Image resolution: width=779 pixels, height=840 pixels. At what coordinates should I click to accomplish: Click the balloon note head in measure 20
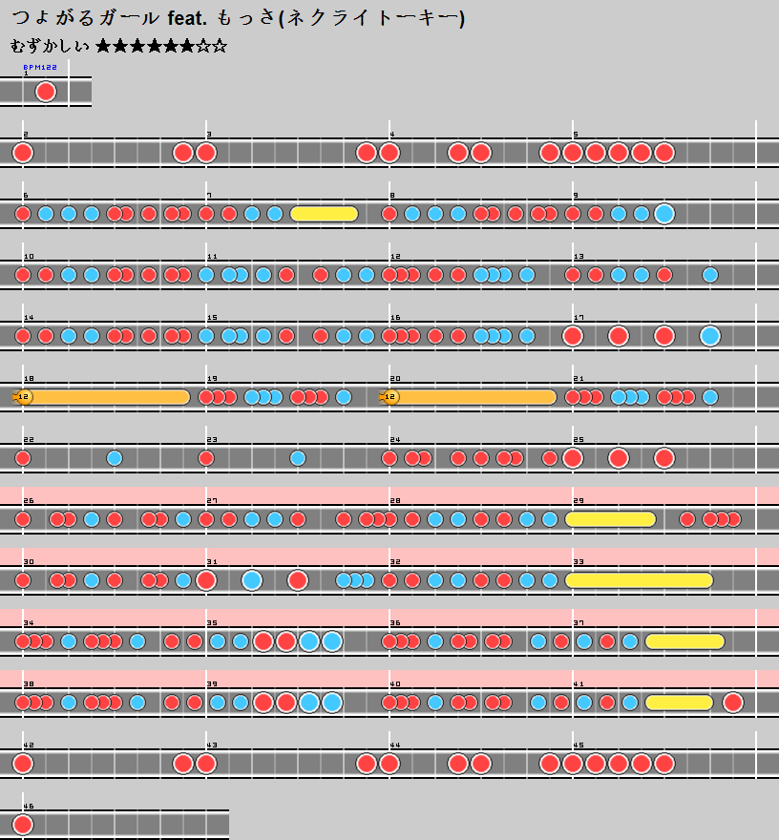coord(389,397)
